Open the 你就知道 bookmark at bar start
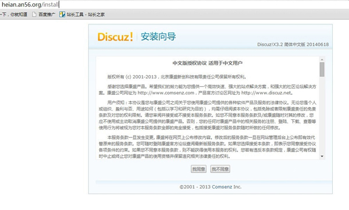The width and height of the screenshot is (349, 210). click(13, 15)
